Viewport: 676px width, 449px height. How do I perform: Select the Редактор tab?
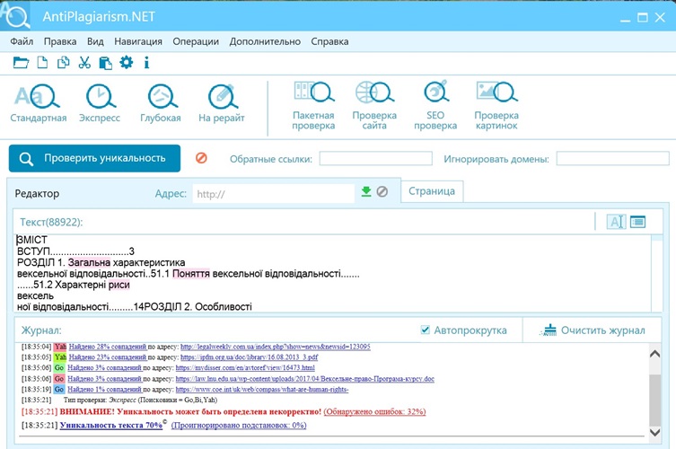(37, 194)
